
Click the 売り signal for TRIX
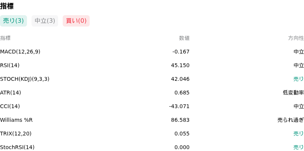(299, 134)
